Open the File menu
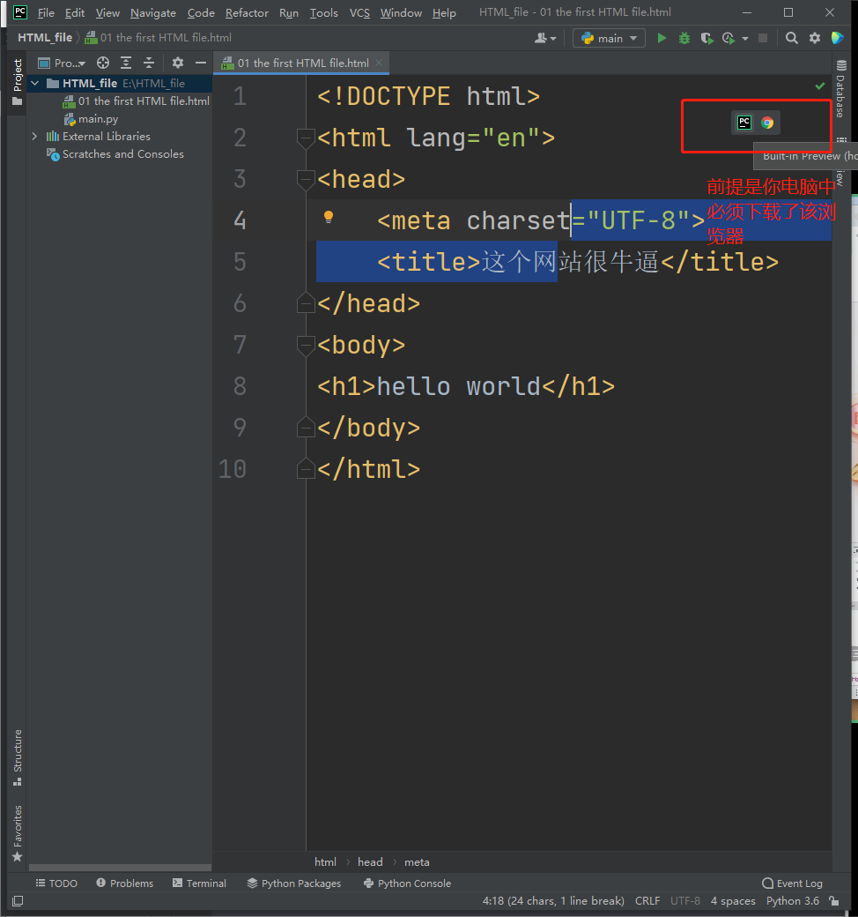This screenshot has width=858, height=917. (46, 12)
